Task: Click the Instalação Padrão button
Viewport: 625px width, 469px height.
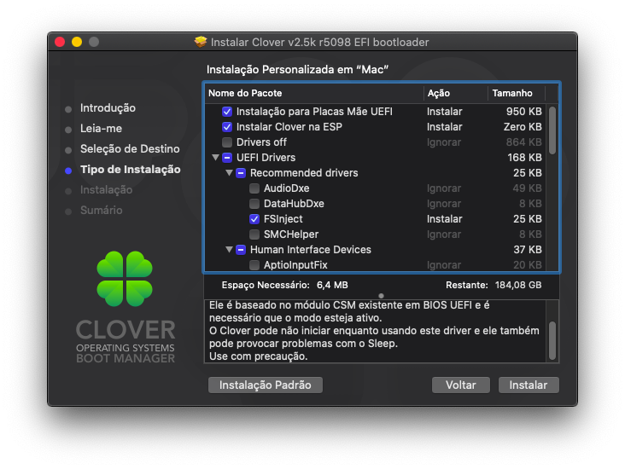Action: coord(266,385)
